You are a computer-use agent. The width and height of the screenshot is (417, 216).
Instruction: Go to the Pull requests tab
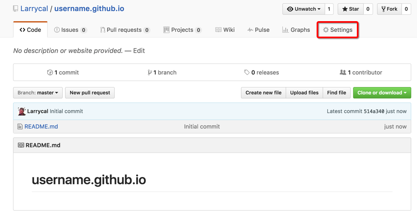tap(125, 30)
